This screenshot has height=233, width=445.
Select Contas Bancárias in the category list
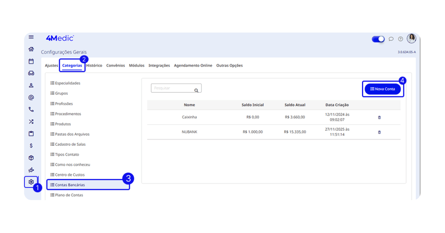[70, 185]
